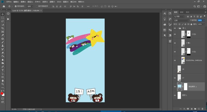Open the share icon at top right

(x=205, y=6)
